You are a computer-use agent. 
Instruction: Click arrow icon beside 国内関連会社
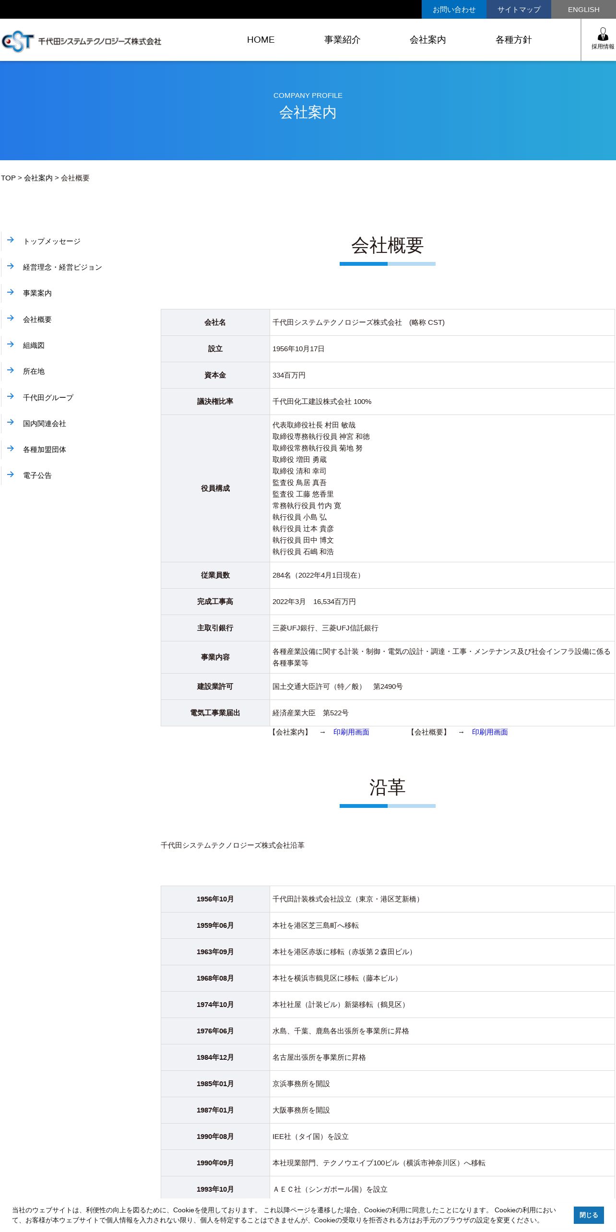[11, 422]
